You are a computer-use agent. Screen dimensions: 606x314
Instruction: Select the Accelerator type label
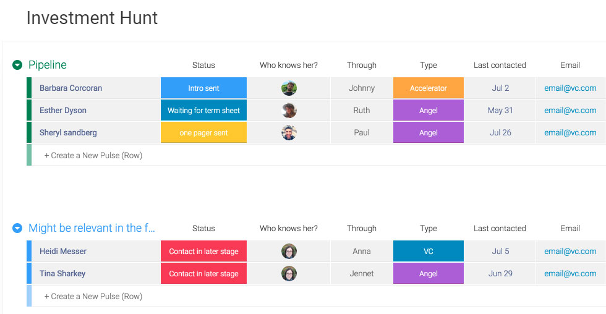428,88
